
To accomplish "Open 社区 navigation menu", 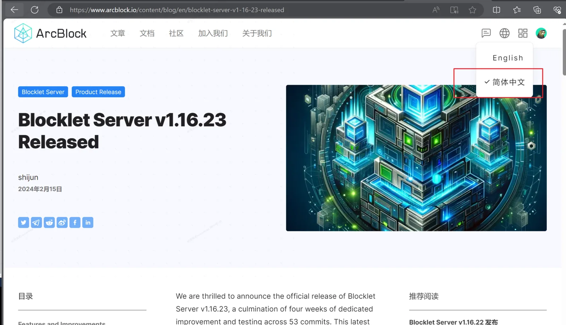I will [176, 33].
